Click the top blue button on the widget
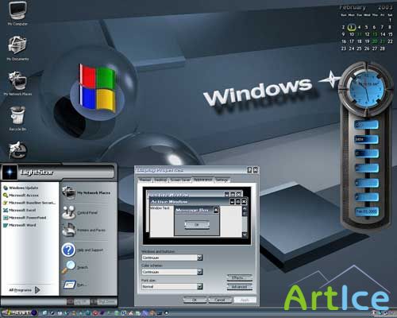 (x=367, y=124)
